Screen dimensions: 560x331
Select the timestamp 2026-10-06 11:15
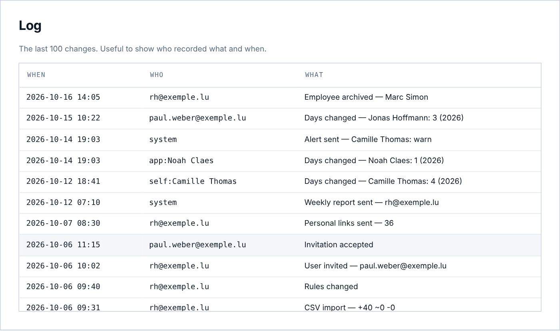point(63,245)
